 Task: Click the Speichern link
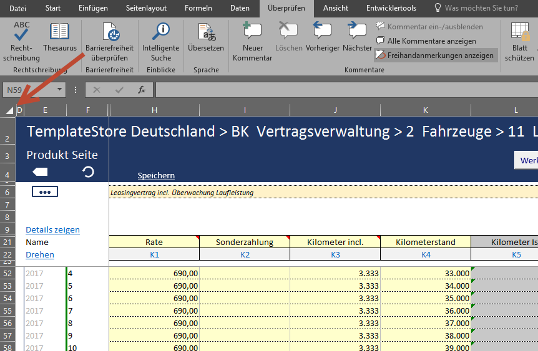pyautogui.click(x=156, y=176)
